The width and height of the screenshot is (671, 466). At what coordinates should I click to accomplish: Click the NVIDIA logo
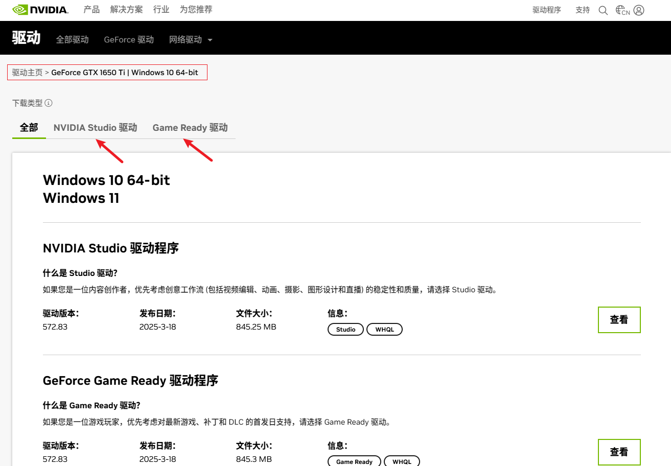(40, 10)
